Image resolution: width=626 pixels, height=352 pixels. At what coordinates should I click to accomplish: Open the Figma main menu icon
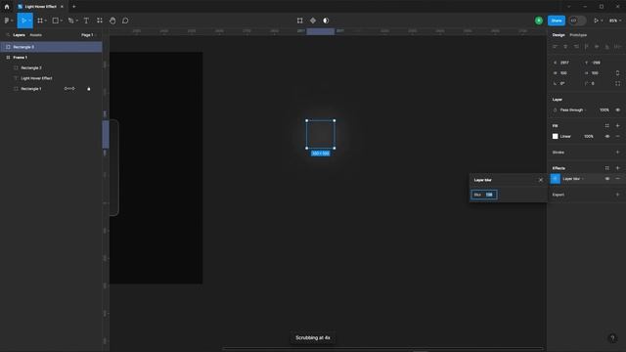pos(7,21)
